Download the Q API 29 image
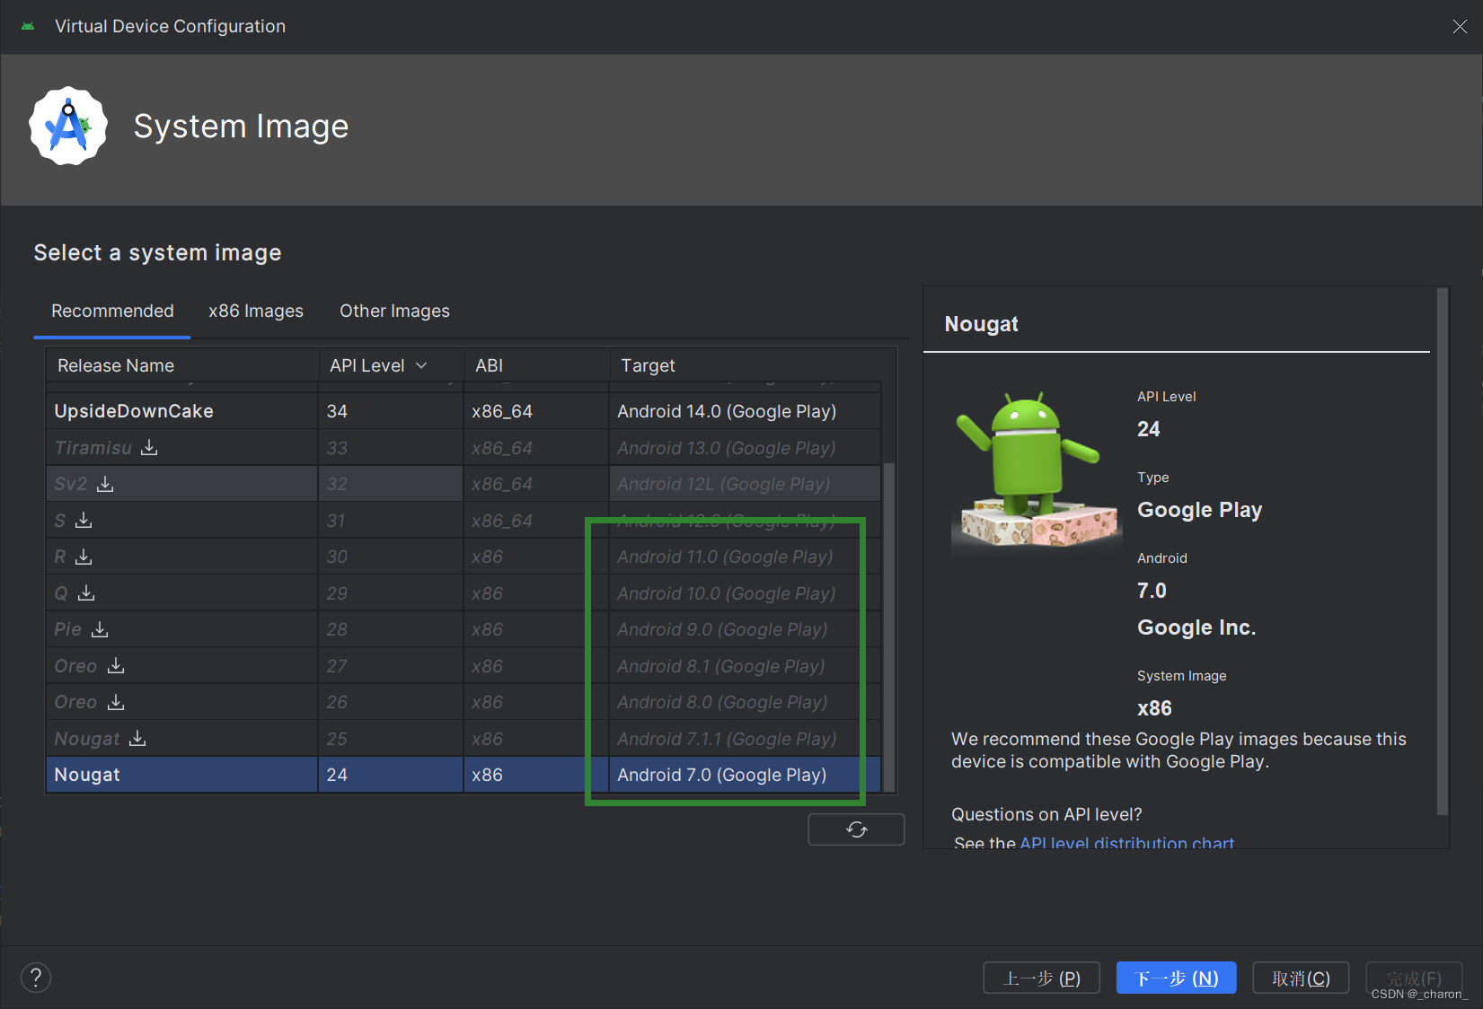Screen dimensions: 1483x1009 point(86,592)
